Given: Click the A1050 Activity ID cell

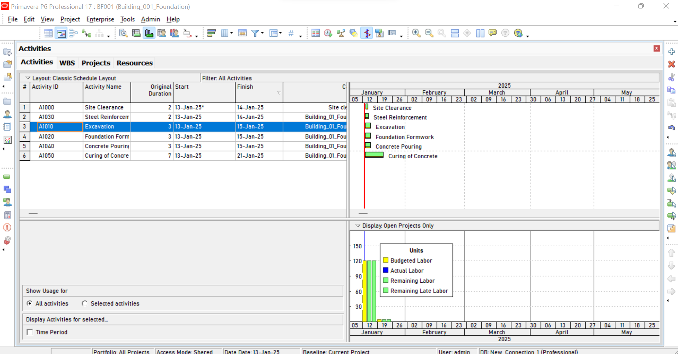Looking at the screenshot, I should pyautogui.click(x=57, y=156).
